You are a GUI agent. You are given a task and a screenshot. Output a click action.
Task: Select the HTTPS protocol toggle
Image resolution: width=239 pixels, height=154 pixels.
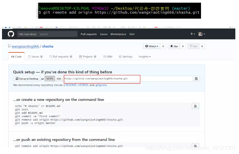click(x=50, y=78)
